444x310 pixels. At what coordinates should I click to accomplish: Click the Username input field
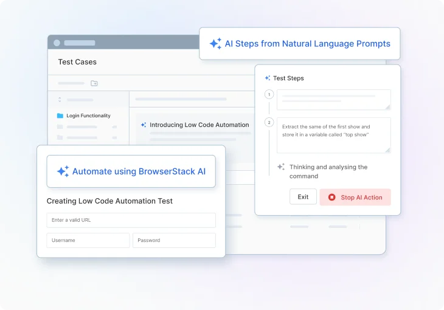(x=88, y=240)
